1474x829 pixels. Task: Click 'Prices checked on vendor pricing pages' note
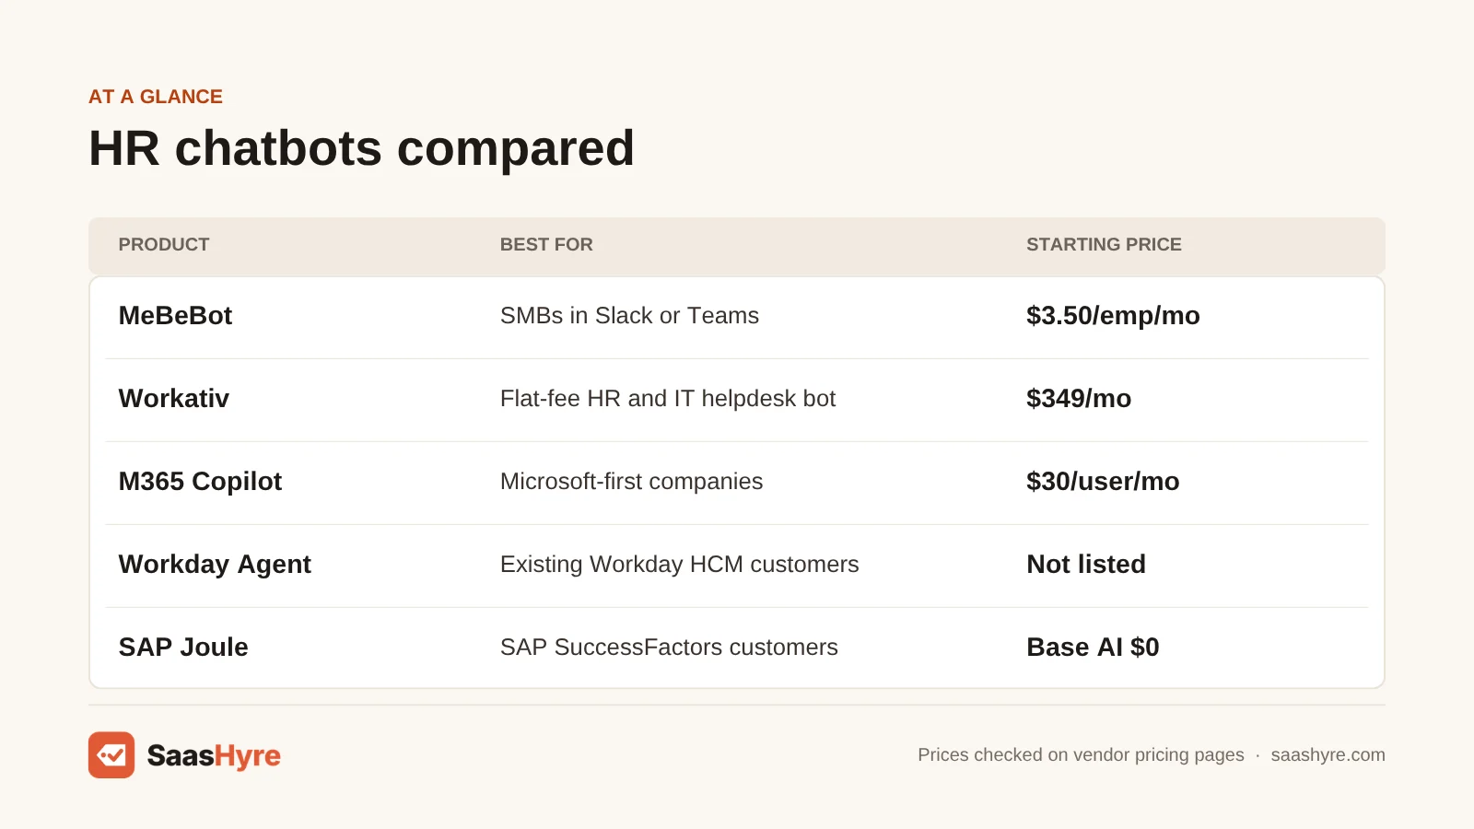1081,754
